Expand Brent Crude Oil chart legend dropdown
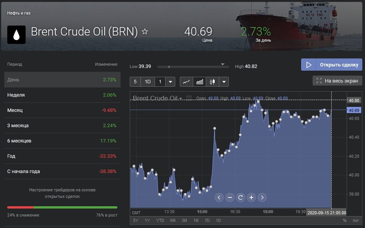Viewport: 365px width, 228px height. click(181, 99)
